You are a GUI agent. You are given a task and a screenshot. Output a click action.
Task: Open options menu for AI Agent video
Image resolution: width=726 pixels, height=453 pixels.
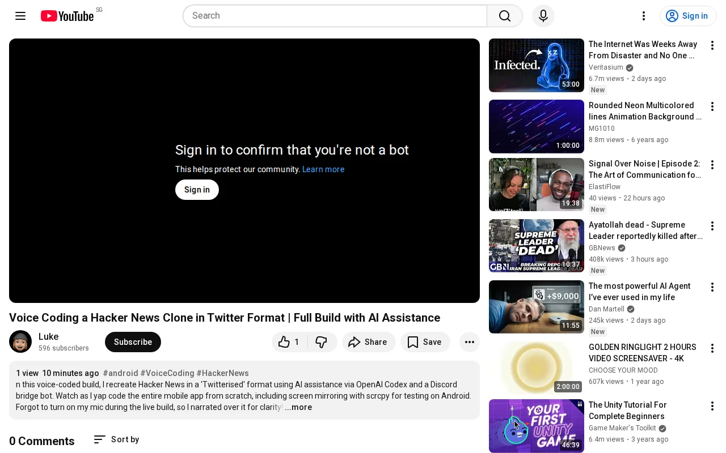(712, 287)
